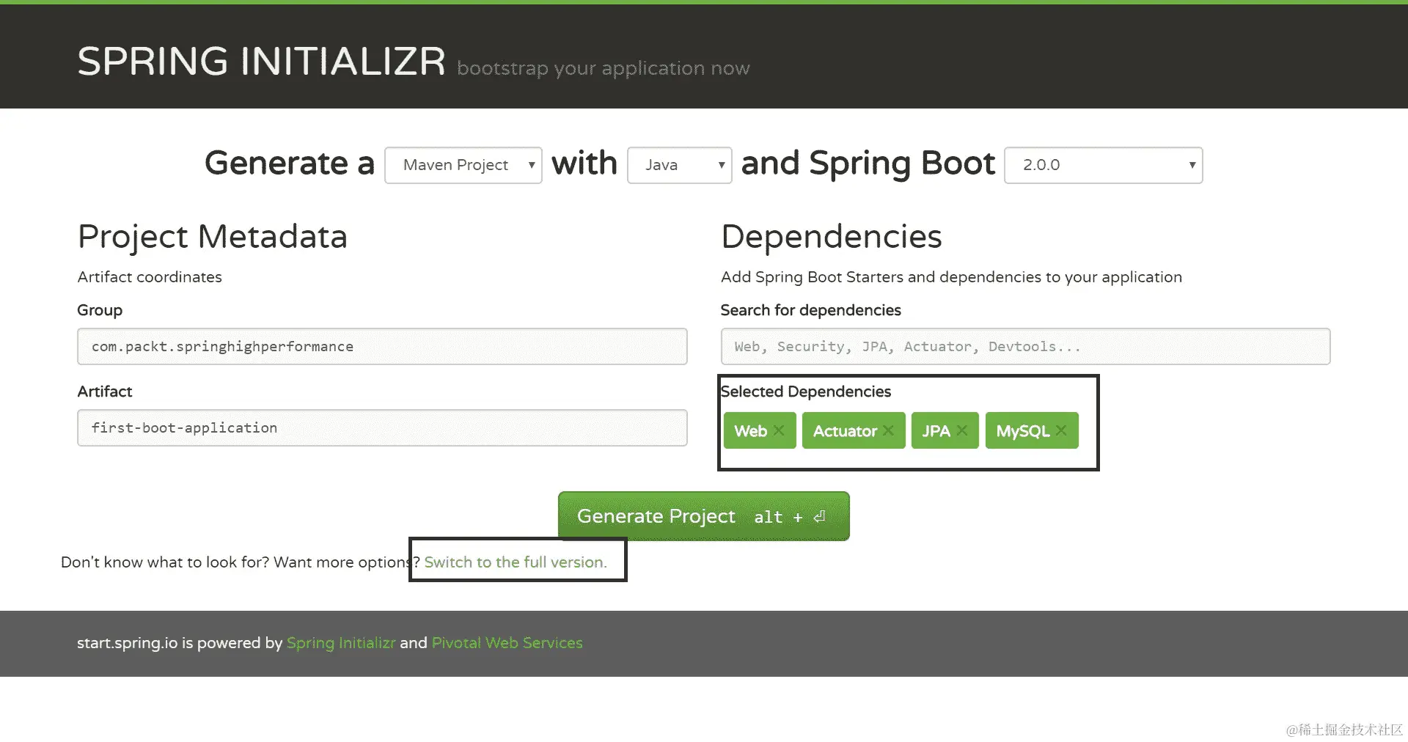Click the Search for dependencies field
This screenshot has width=1408, height=742.
[x=1025, y=346]
